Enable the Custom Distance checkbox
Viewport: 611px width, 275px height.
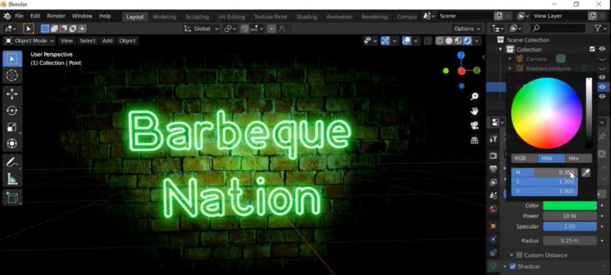pyautogui.click(x=519, y=255)
